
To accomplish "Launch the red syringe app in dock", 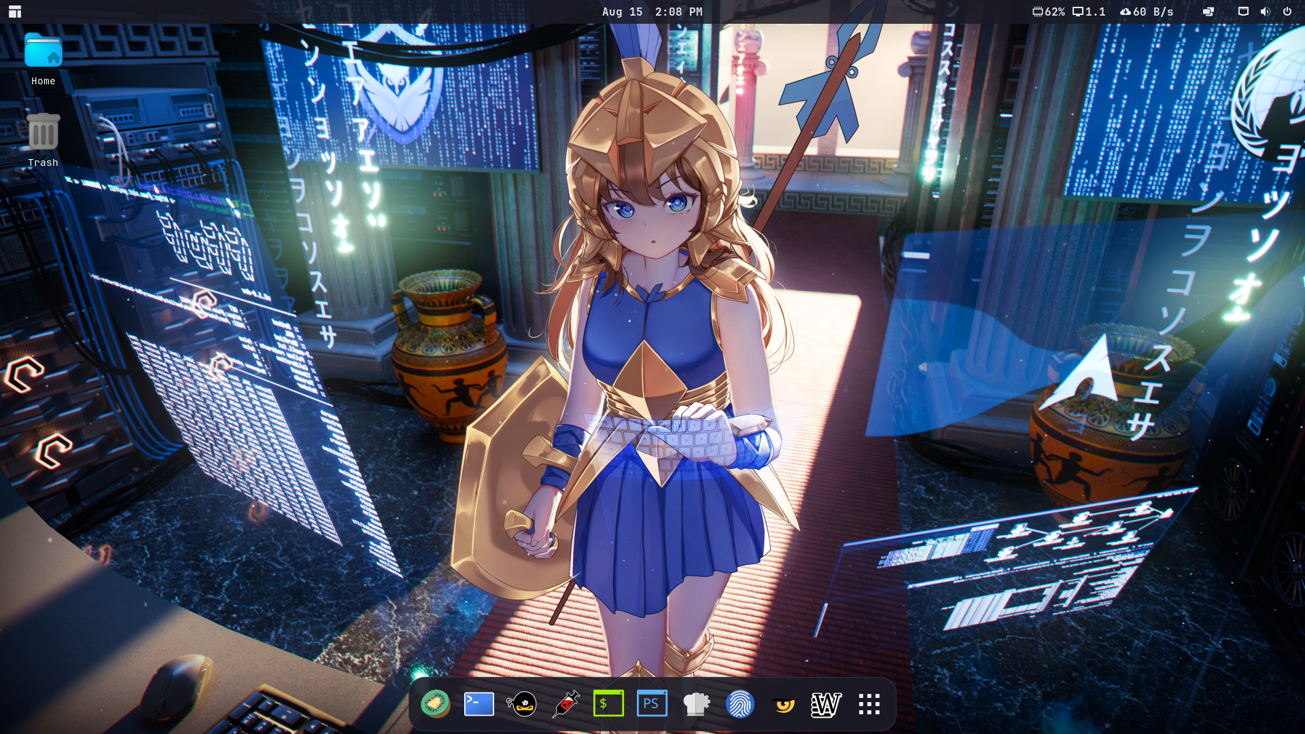I will [x=565, y=704].
